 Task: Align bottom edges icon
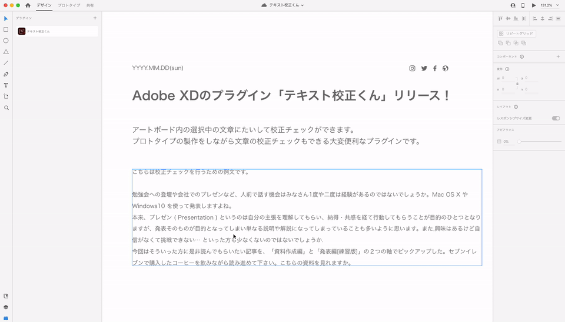pyautogui.click(x=516, y=18)
